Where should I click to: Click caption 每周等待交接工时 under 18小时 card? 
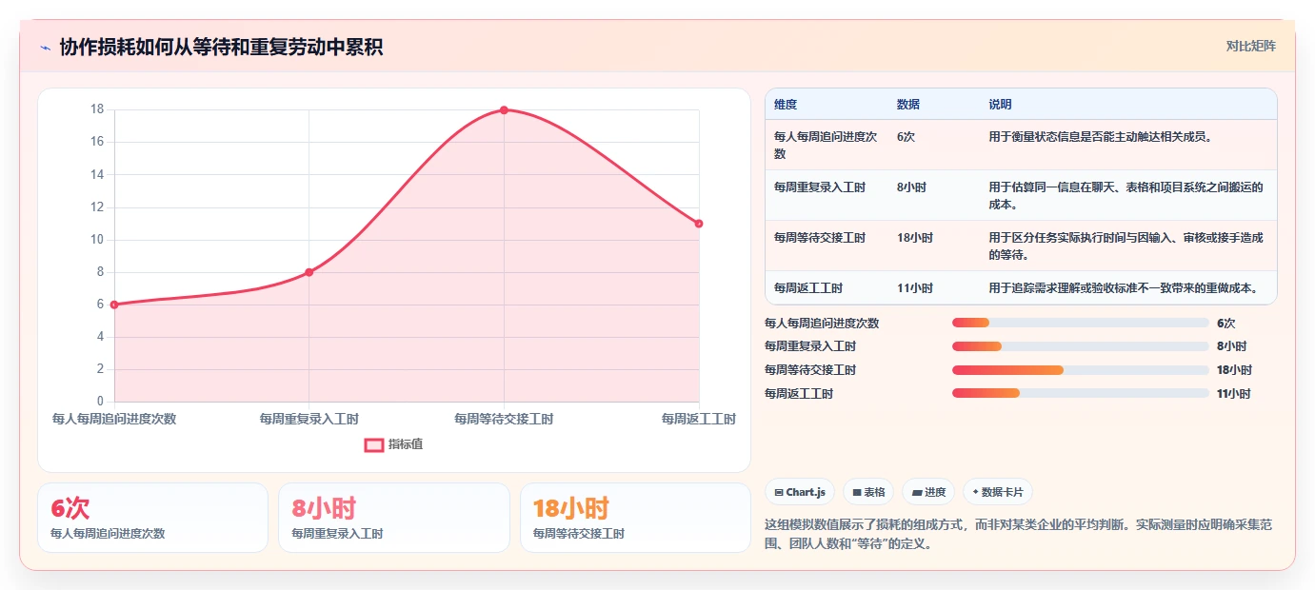coord(579,534)
